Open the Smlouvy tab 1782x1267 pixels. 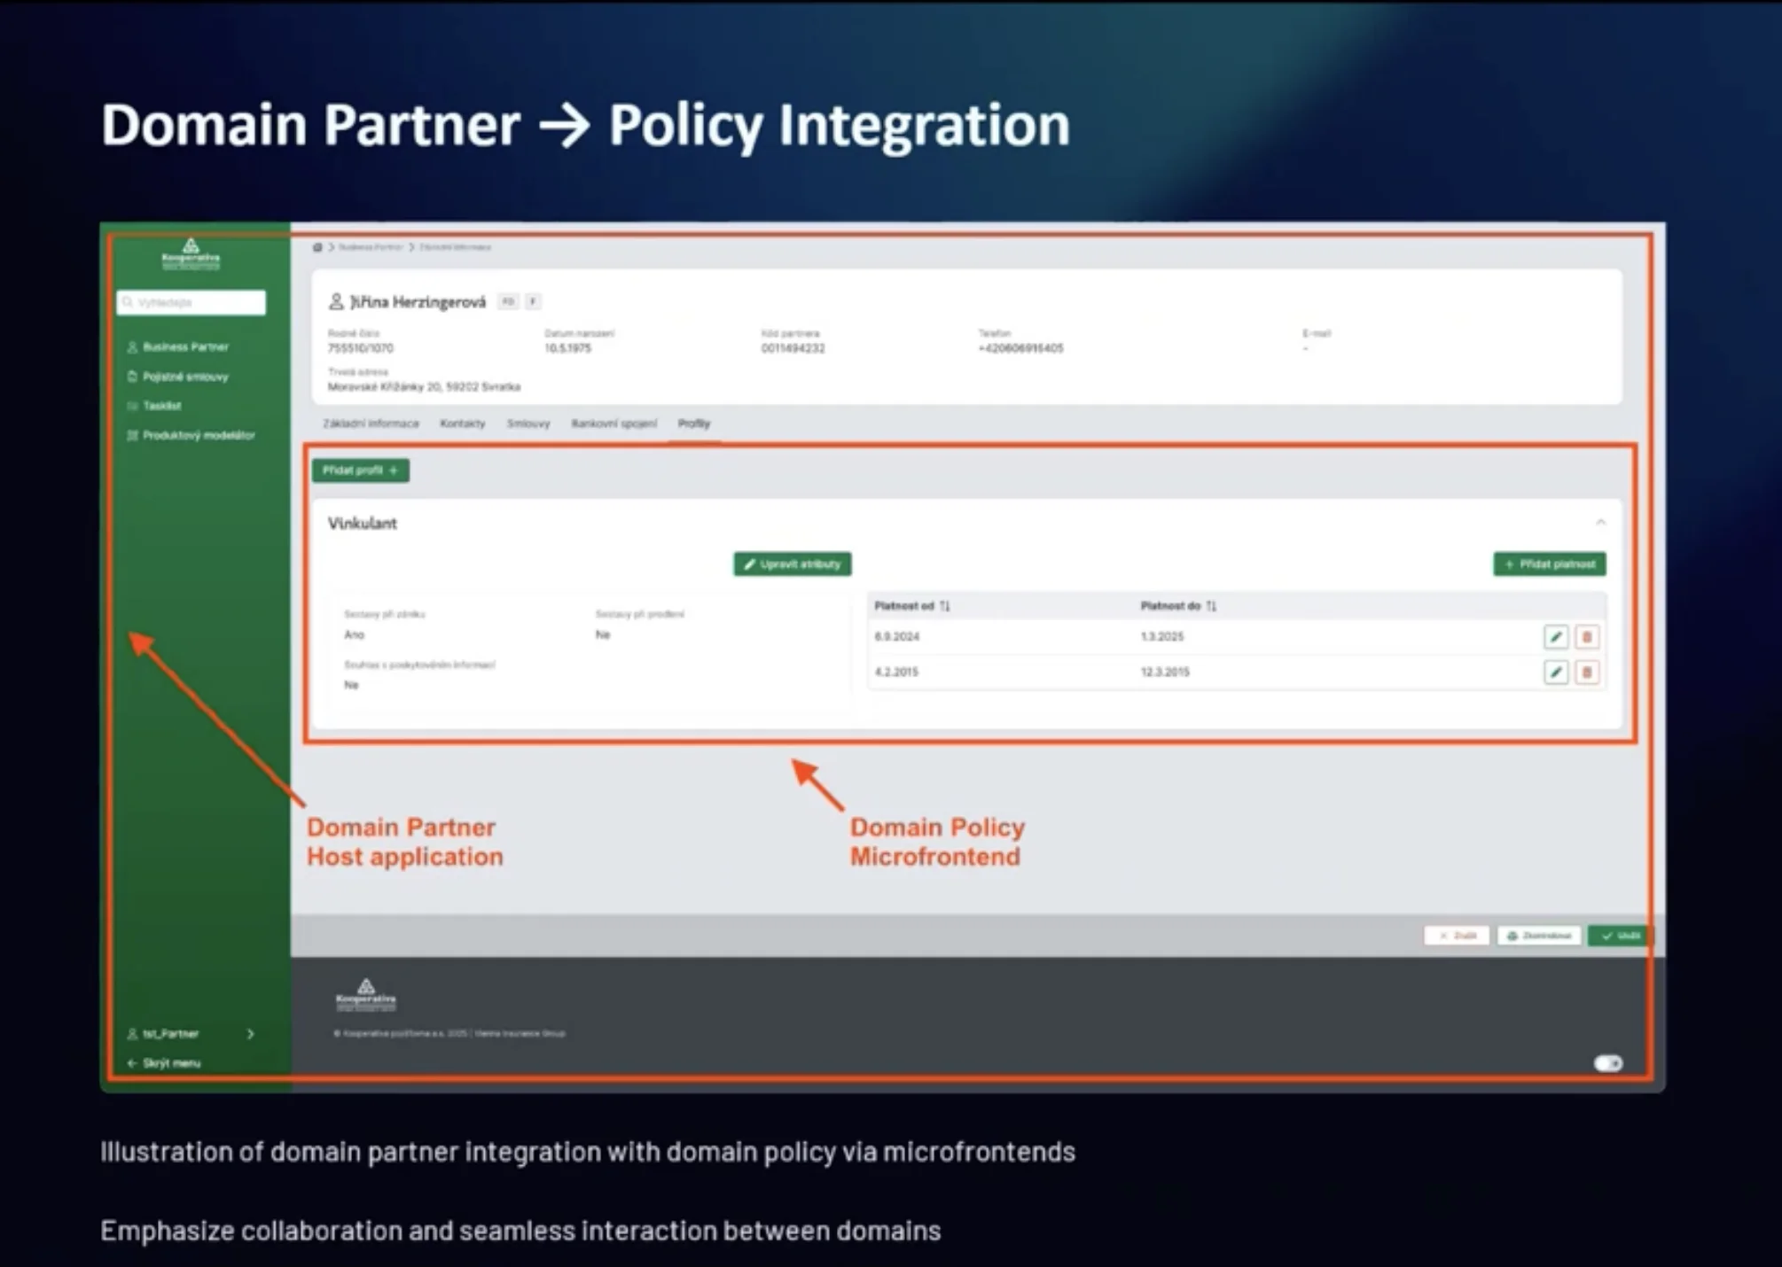click(x=528, y=424)
